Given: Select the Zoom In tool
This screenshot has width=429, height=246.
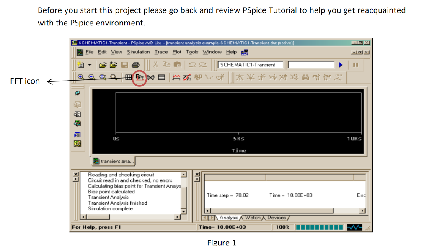Looking at the screenshot, I should pos(81,77).
